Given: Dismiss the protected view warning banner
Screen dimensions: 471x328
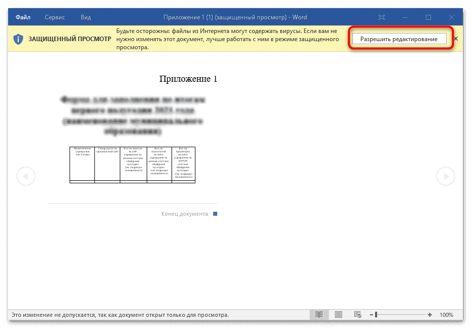Looking at the screenshot, I should coord(455,38).
